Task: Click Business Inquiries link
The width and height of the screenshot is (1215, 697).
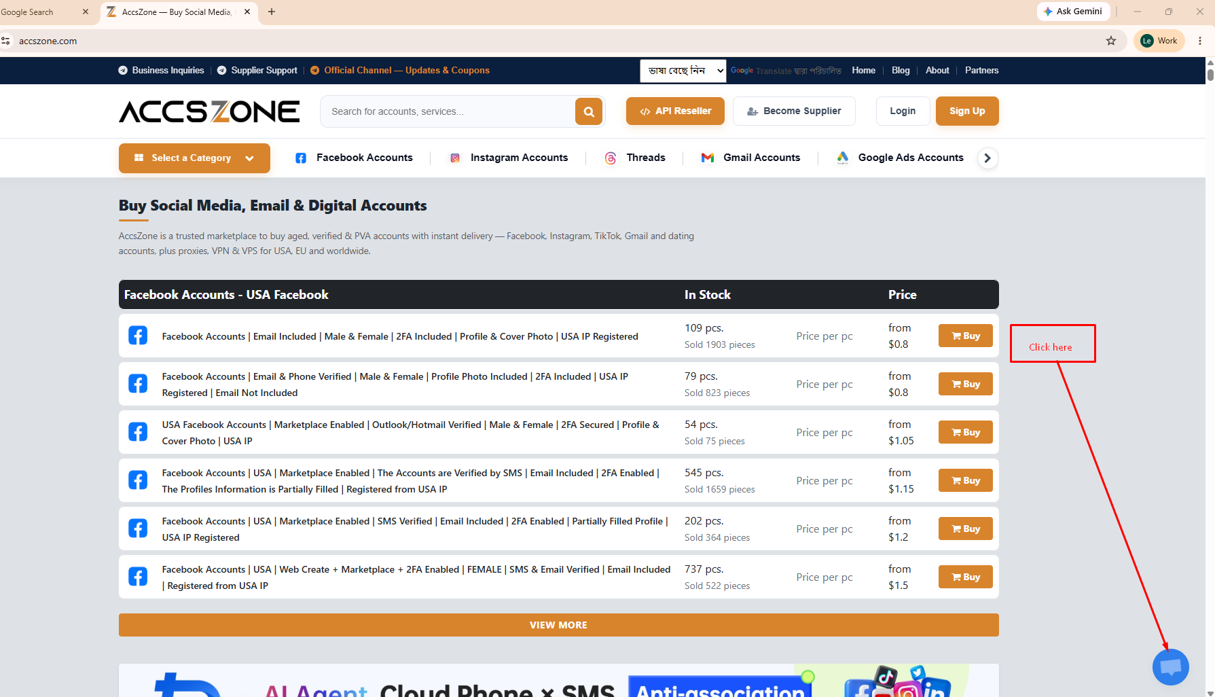Action: pyautogui.click(x=162, y=71)
